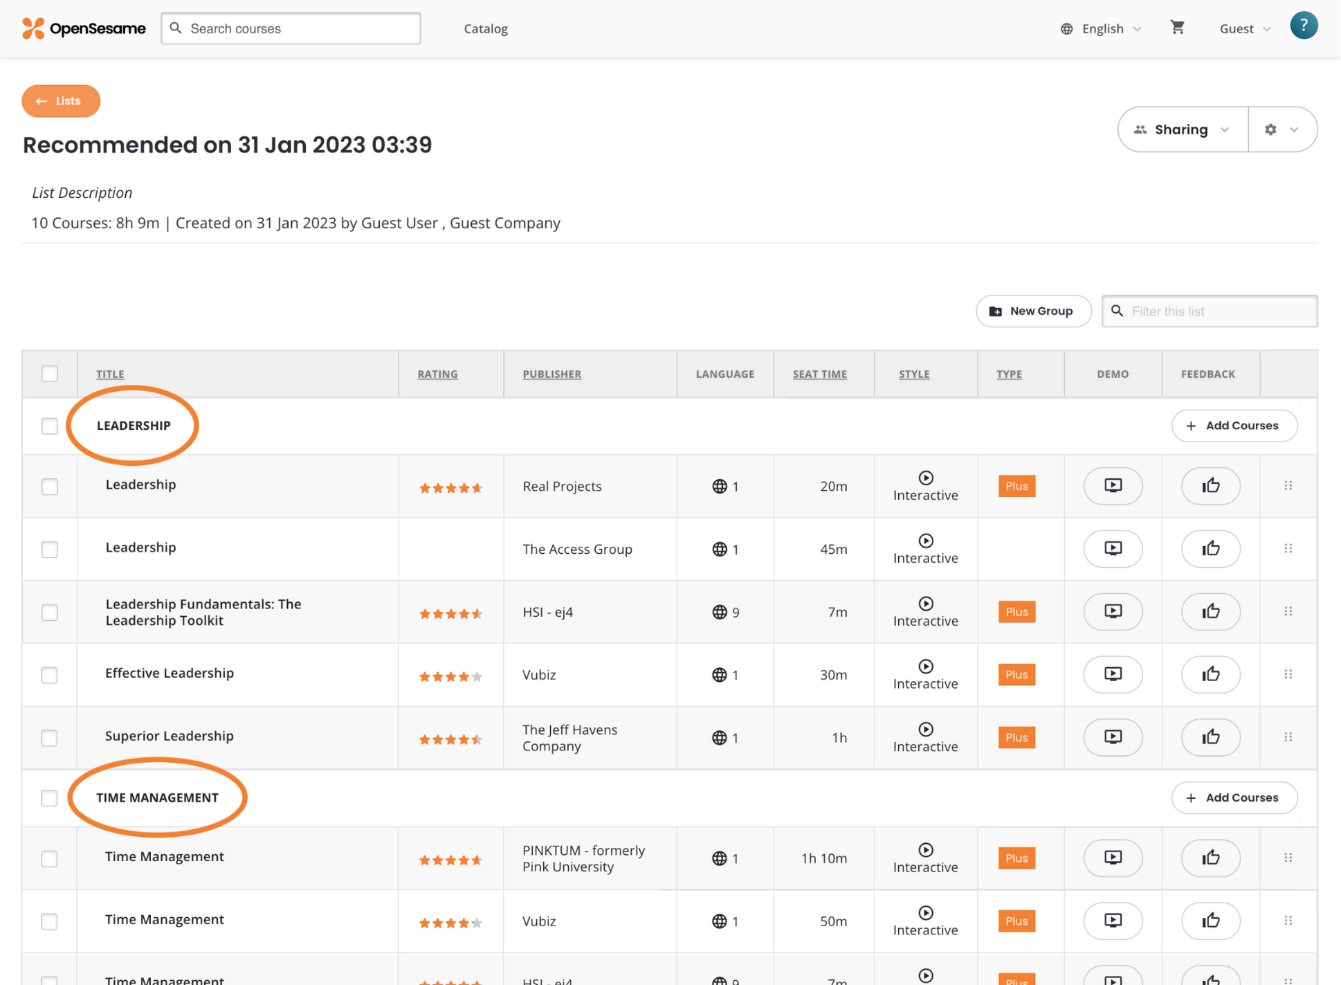This screenshot has height=985, width=1341.
Task: Click the LEADERSHIP group name
Action: pos(134,426)
